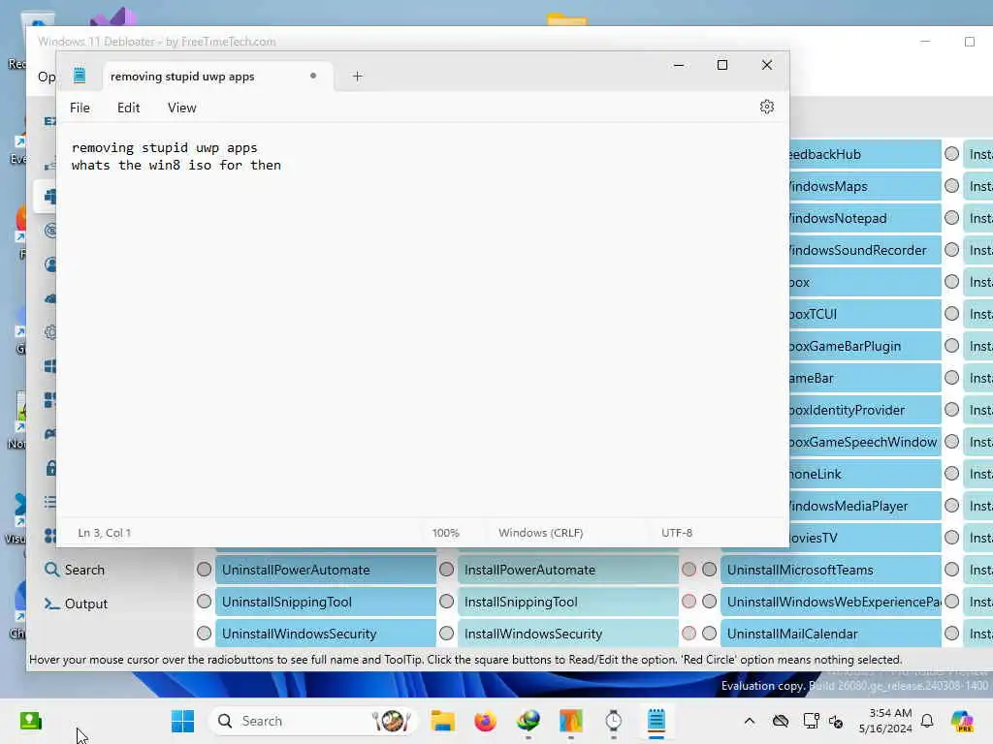Select the UninstallSnippingTool radio button
Image resolution: width=993 pixels, height=744 pixels.
204,601
